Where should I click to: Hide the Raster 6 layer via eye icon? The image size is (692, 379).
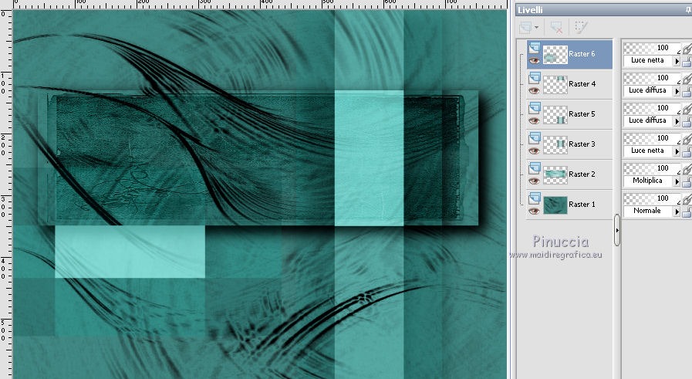pyautogui.click(x=535, y=60)
